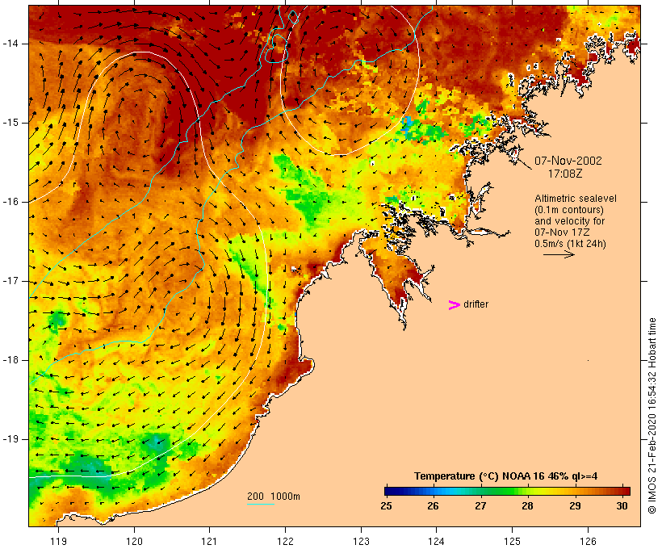662x549 pixels.
Task: Click the IMOS copyright timestamp text
Action: click(652, 416)
